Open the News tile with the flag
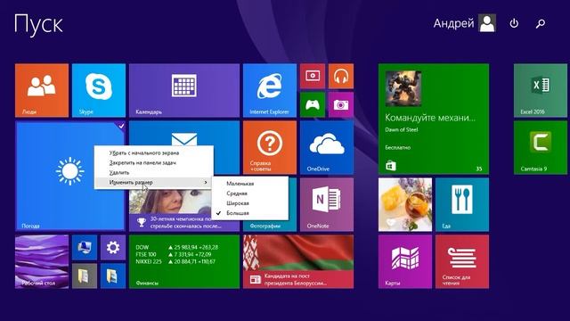This screenshot has width=570, height=321. click(x=298, y=261)
